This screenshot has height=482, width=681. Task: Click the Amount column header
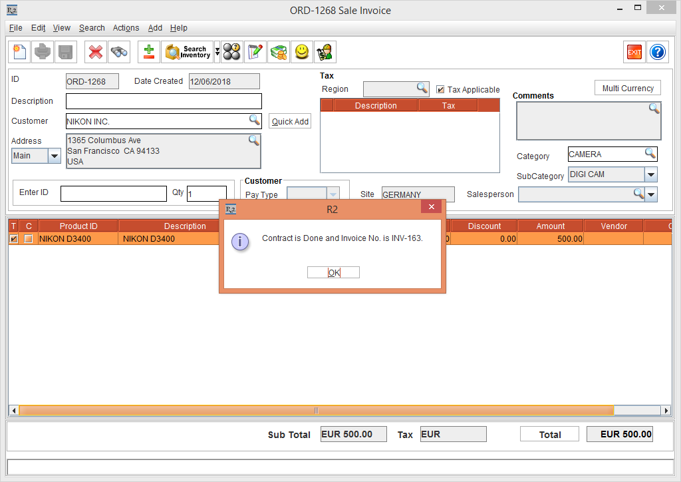tap(550, 226)
